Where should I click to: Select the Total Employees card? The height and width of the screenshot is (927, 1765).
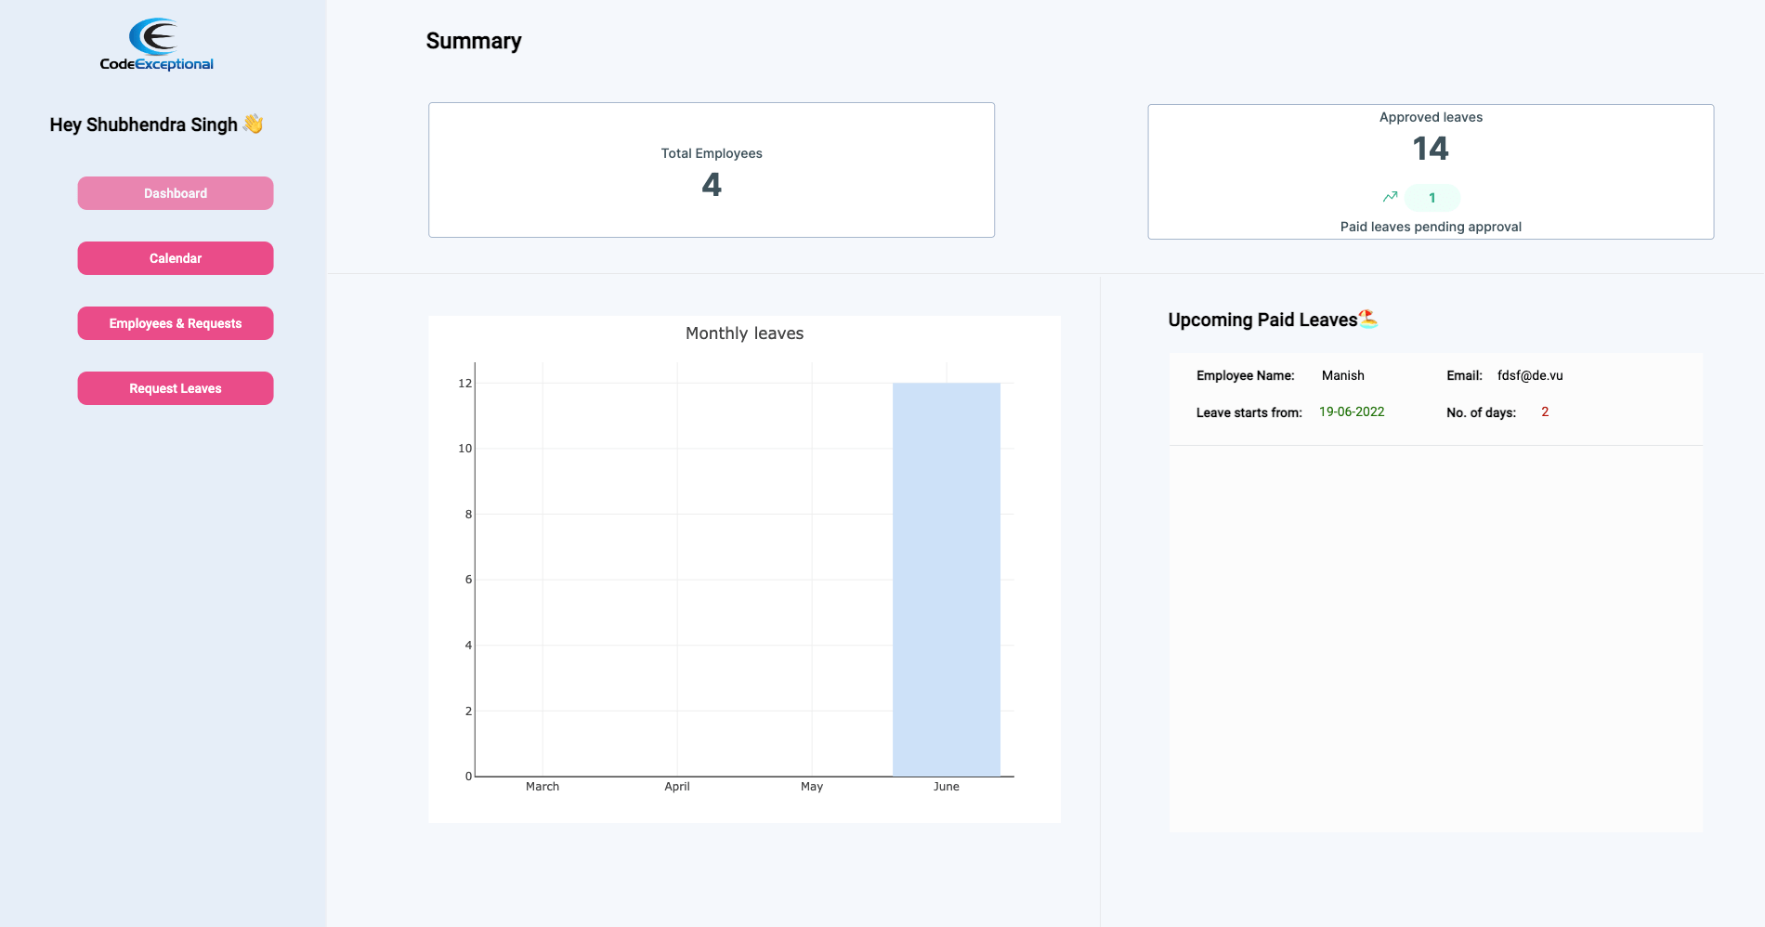point(712,170)
